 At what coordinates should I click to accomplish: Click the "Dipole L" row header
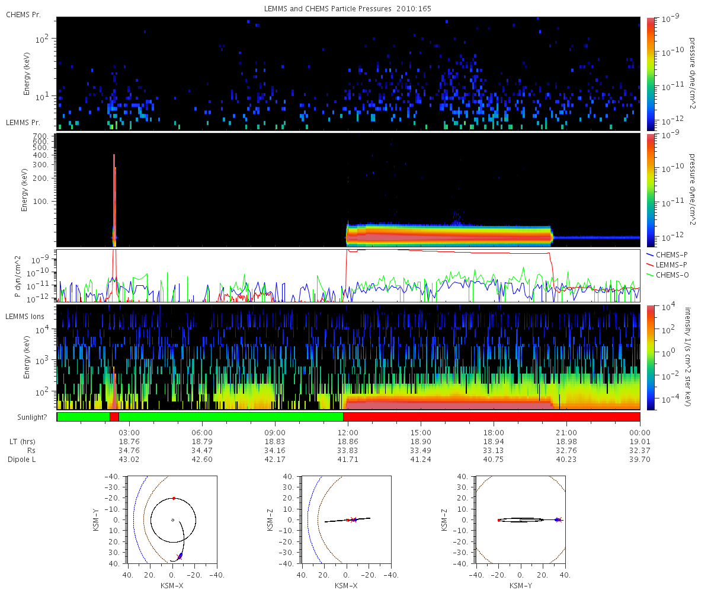[23, 460]
